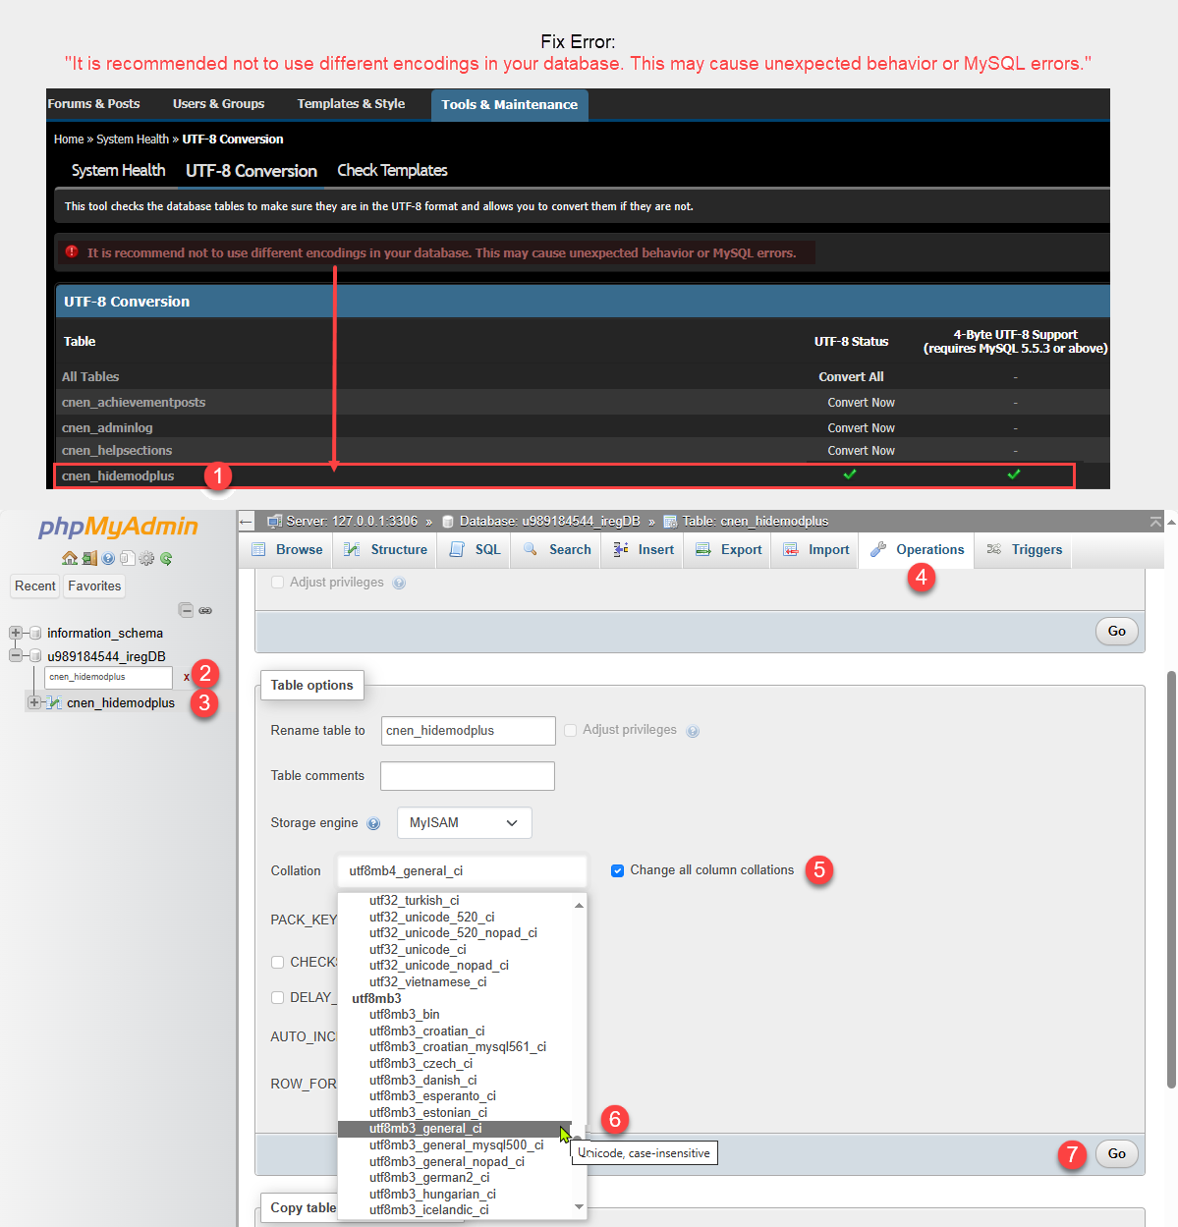
Task: Click the red error exclamation icon
Action: [x=72, y=251]
